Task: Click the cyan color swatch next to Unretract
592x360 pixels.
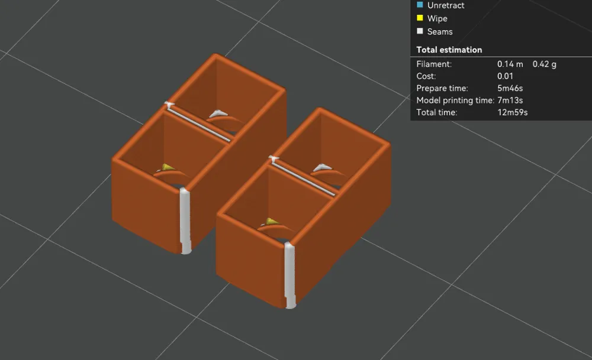Action: click(x=420, y=5)
